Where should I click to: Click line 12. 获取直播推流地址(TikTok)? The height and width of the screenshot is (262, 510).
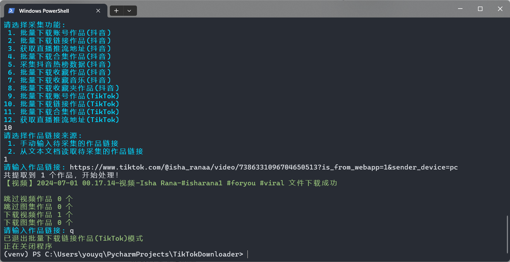coord(62,120)
